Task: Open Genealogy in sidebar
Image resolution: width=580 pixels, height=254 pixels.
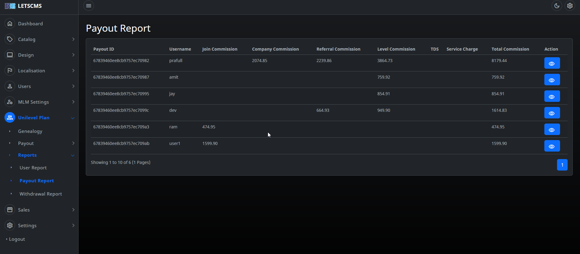Action: tap(30, 131)
